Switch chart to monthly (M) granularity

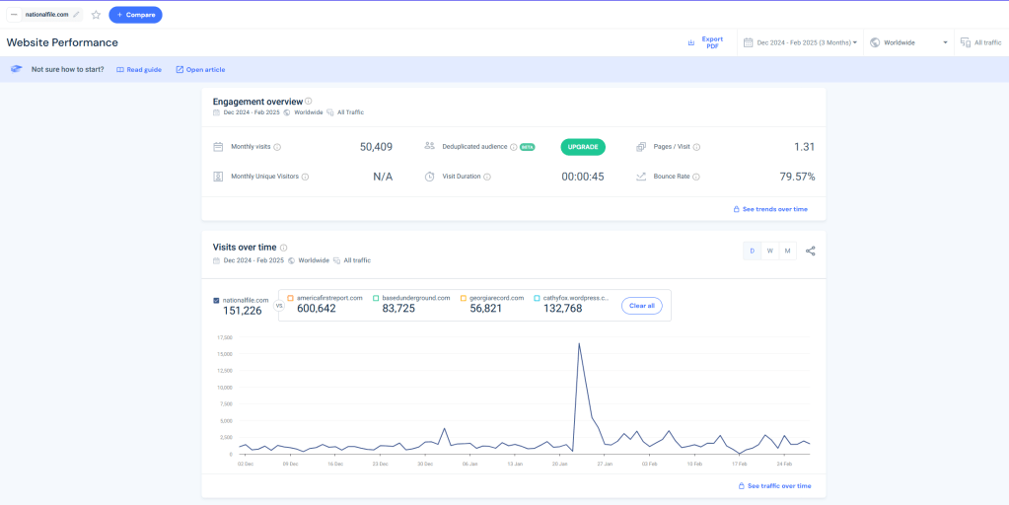[x=788, y=251]
